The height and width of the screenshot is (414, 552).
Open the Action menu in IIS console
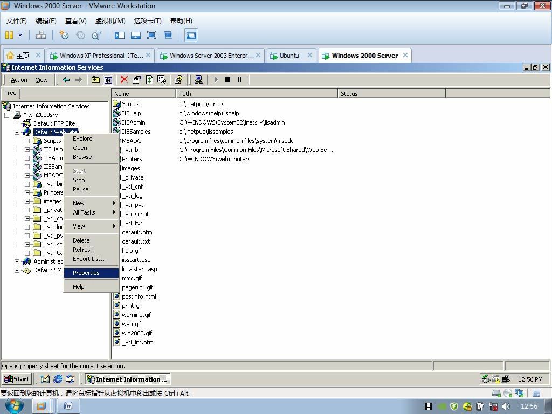(x=19, y=80)
